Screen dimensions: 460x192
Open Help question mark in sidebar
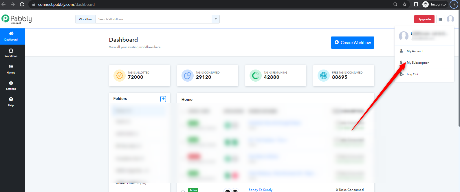(11, 102)
